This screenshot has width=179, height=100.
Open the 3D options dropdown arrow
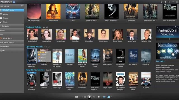coord(111,97)
